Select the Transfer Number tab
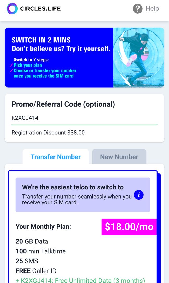This screenshot has height=283, width=169. coord(56,157)
